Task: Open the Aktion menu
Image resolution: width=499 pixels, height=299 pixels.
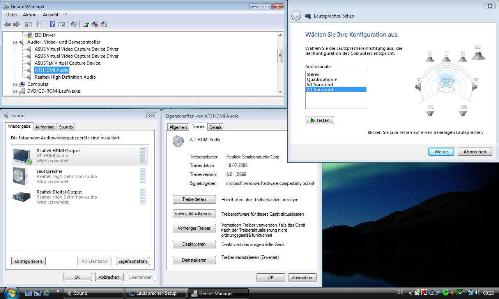Action: pyautogui.click(x=30, y=15)
